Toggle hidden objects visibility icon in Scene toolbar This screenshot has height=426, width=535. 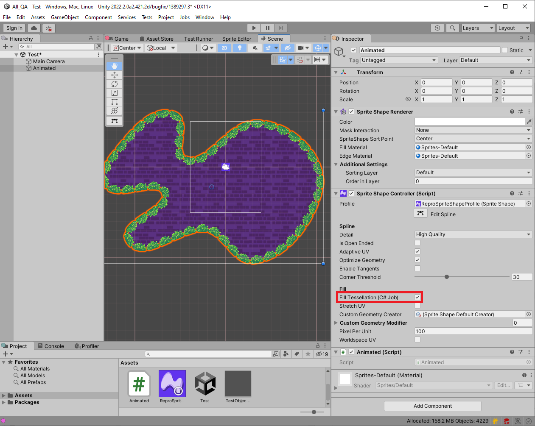[x=287, y=48]
